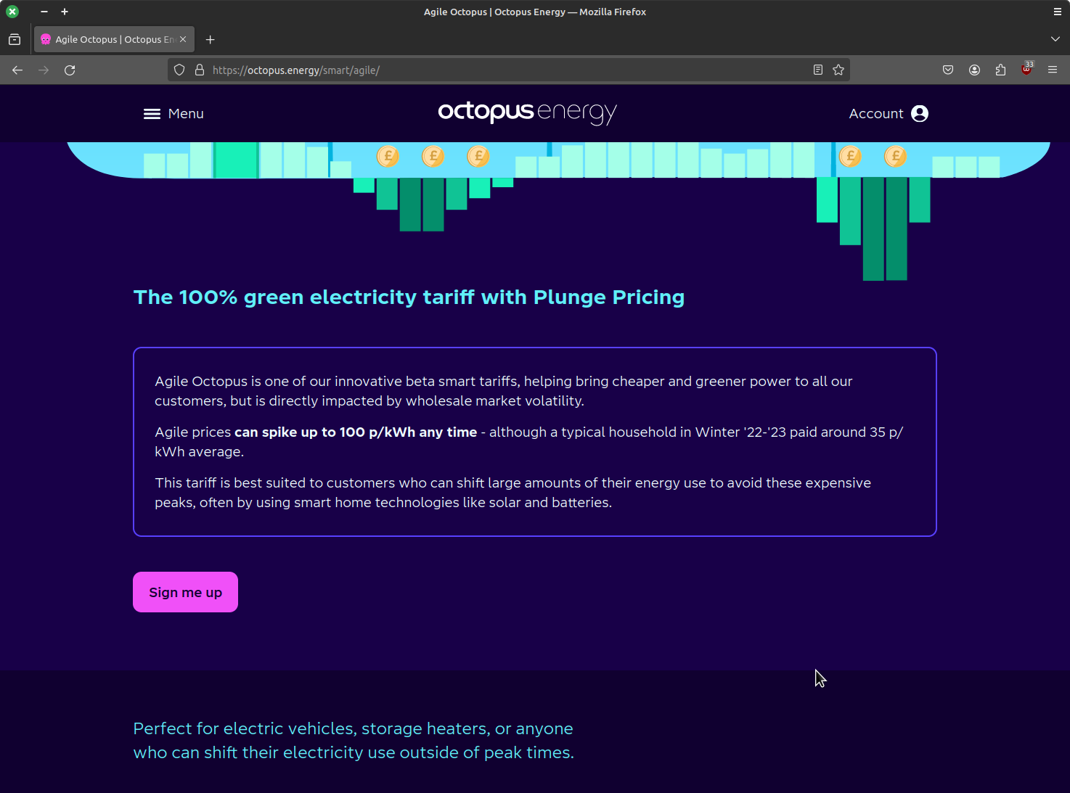Go back to the previous page
Screen dimensions: 1070x793
tap(17, 70)
